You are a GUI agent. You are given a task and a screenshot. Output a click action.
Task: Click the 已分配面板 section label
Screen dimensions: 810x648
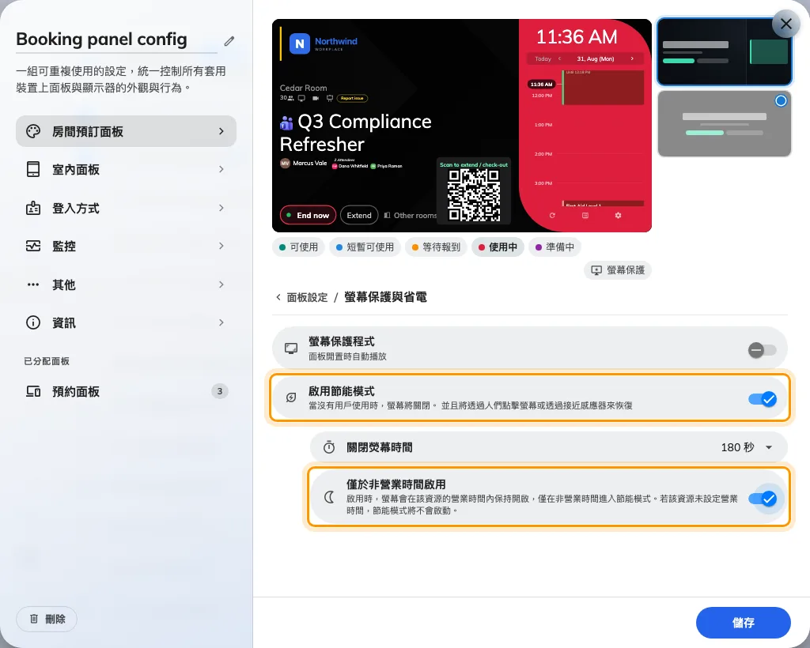pyautogui.click(x=47, y=361)
